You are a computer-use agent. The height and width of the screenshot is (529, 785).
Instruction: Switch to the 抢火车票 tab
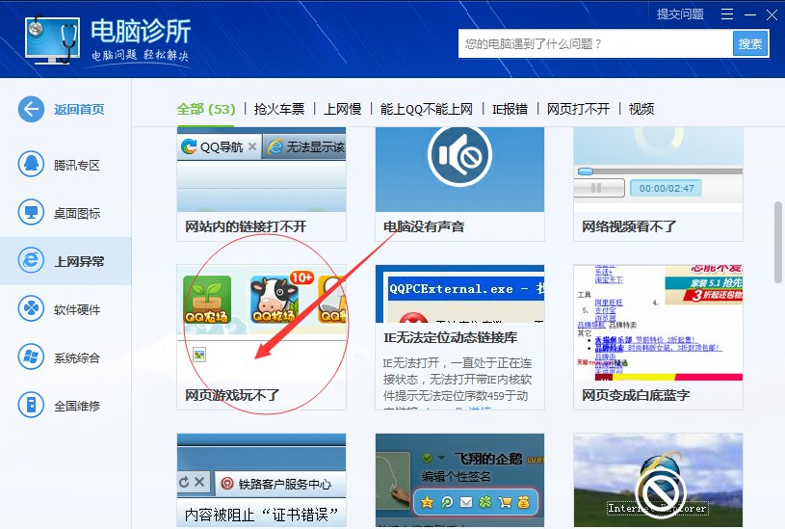[279, 109]
